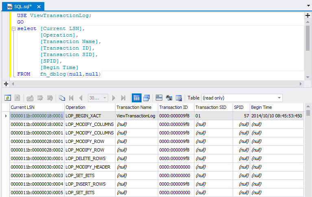Screen dimensions: 312x197
Task: Select the LOP_BEGIN_XACT operation cell
Action: [x=90, y=116]
